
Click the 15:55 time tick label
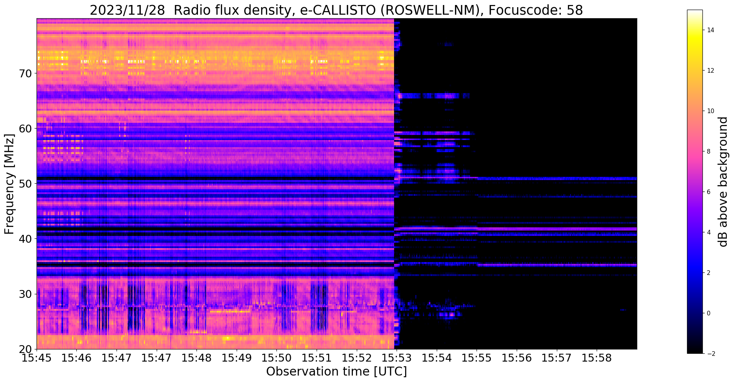coord(477,358)
